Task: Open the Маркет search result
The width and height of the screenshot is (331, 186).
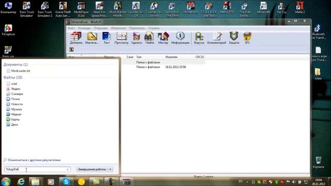Action: [14, 114]
